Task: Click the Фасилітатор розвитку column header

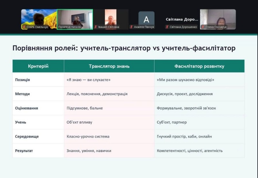Action: pyautogui.click(x=199, y=66)
